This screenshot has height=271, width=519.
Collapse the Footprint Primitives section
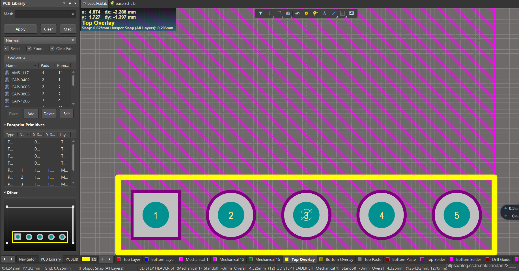click(x=5, y=125)
